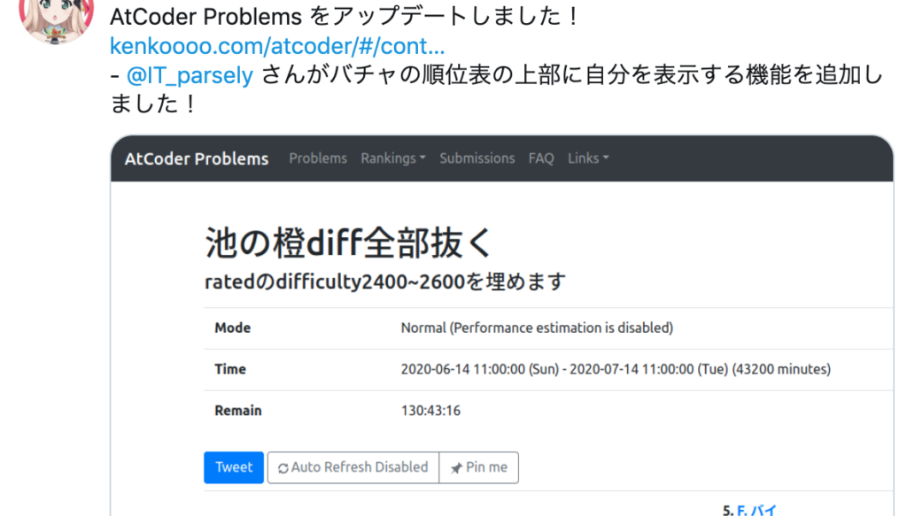Enable auto refresh via the Auto Refresh Disabled toggle
The width and height of the screenshot is (907, 516).
(x=353, y=467)
